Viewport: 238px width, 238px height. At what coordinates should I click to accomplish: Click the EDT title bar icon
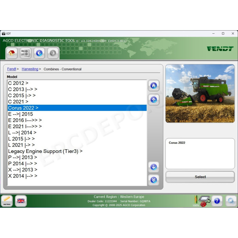coord(3,34)
